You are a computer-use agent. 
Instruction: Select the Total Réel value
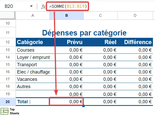pyautogui.click(x=101, y=102)
